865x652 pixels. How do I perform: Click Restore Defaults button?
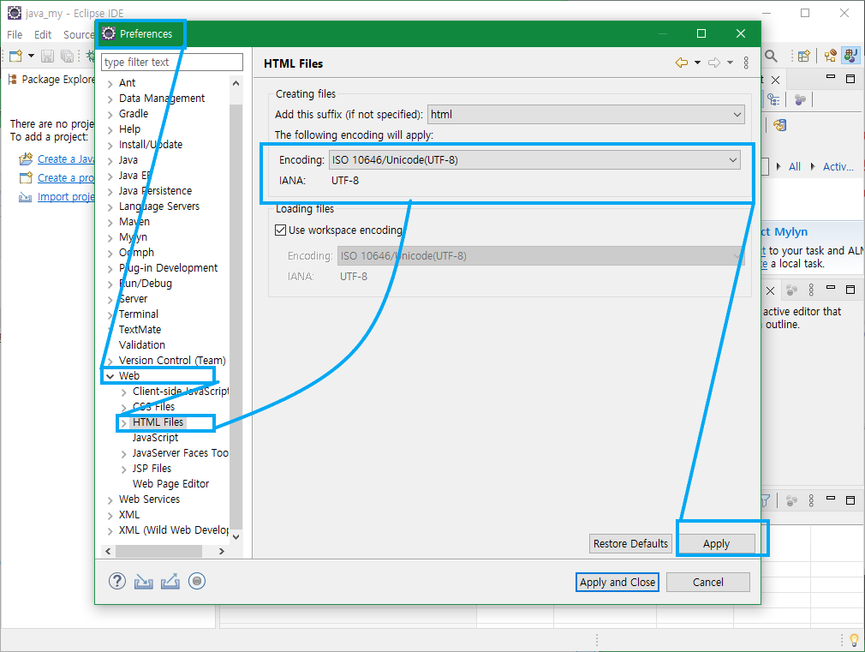click(x=630, y=544)
